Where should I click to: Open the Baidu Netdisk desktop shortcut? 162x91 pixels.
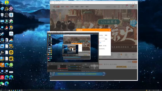pos(11,34)
